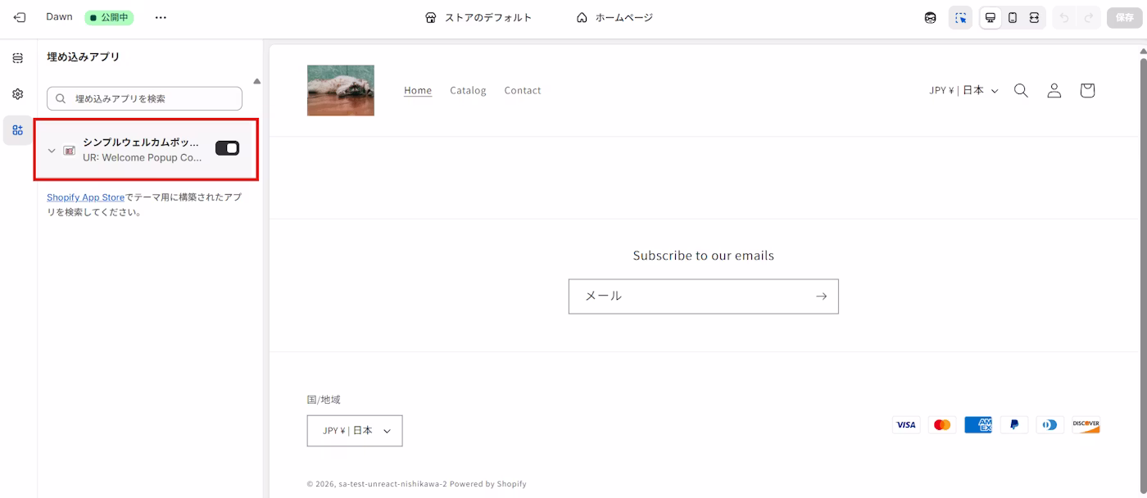Open the JPY ¥ | 日本 currency selector
The height and width of the screenshot is (498, 1147).
point(964,90)
